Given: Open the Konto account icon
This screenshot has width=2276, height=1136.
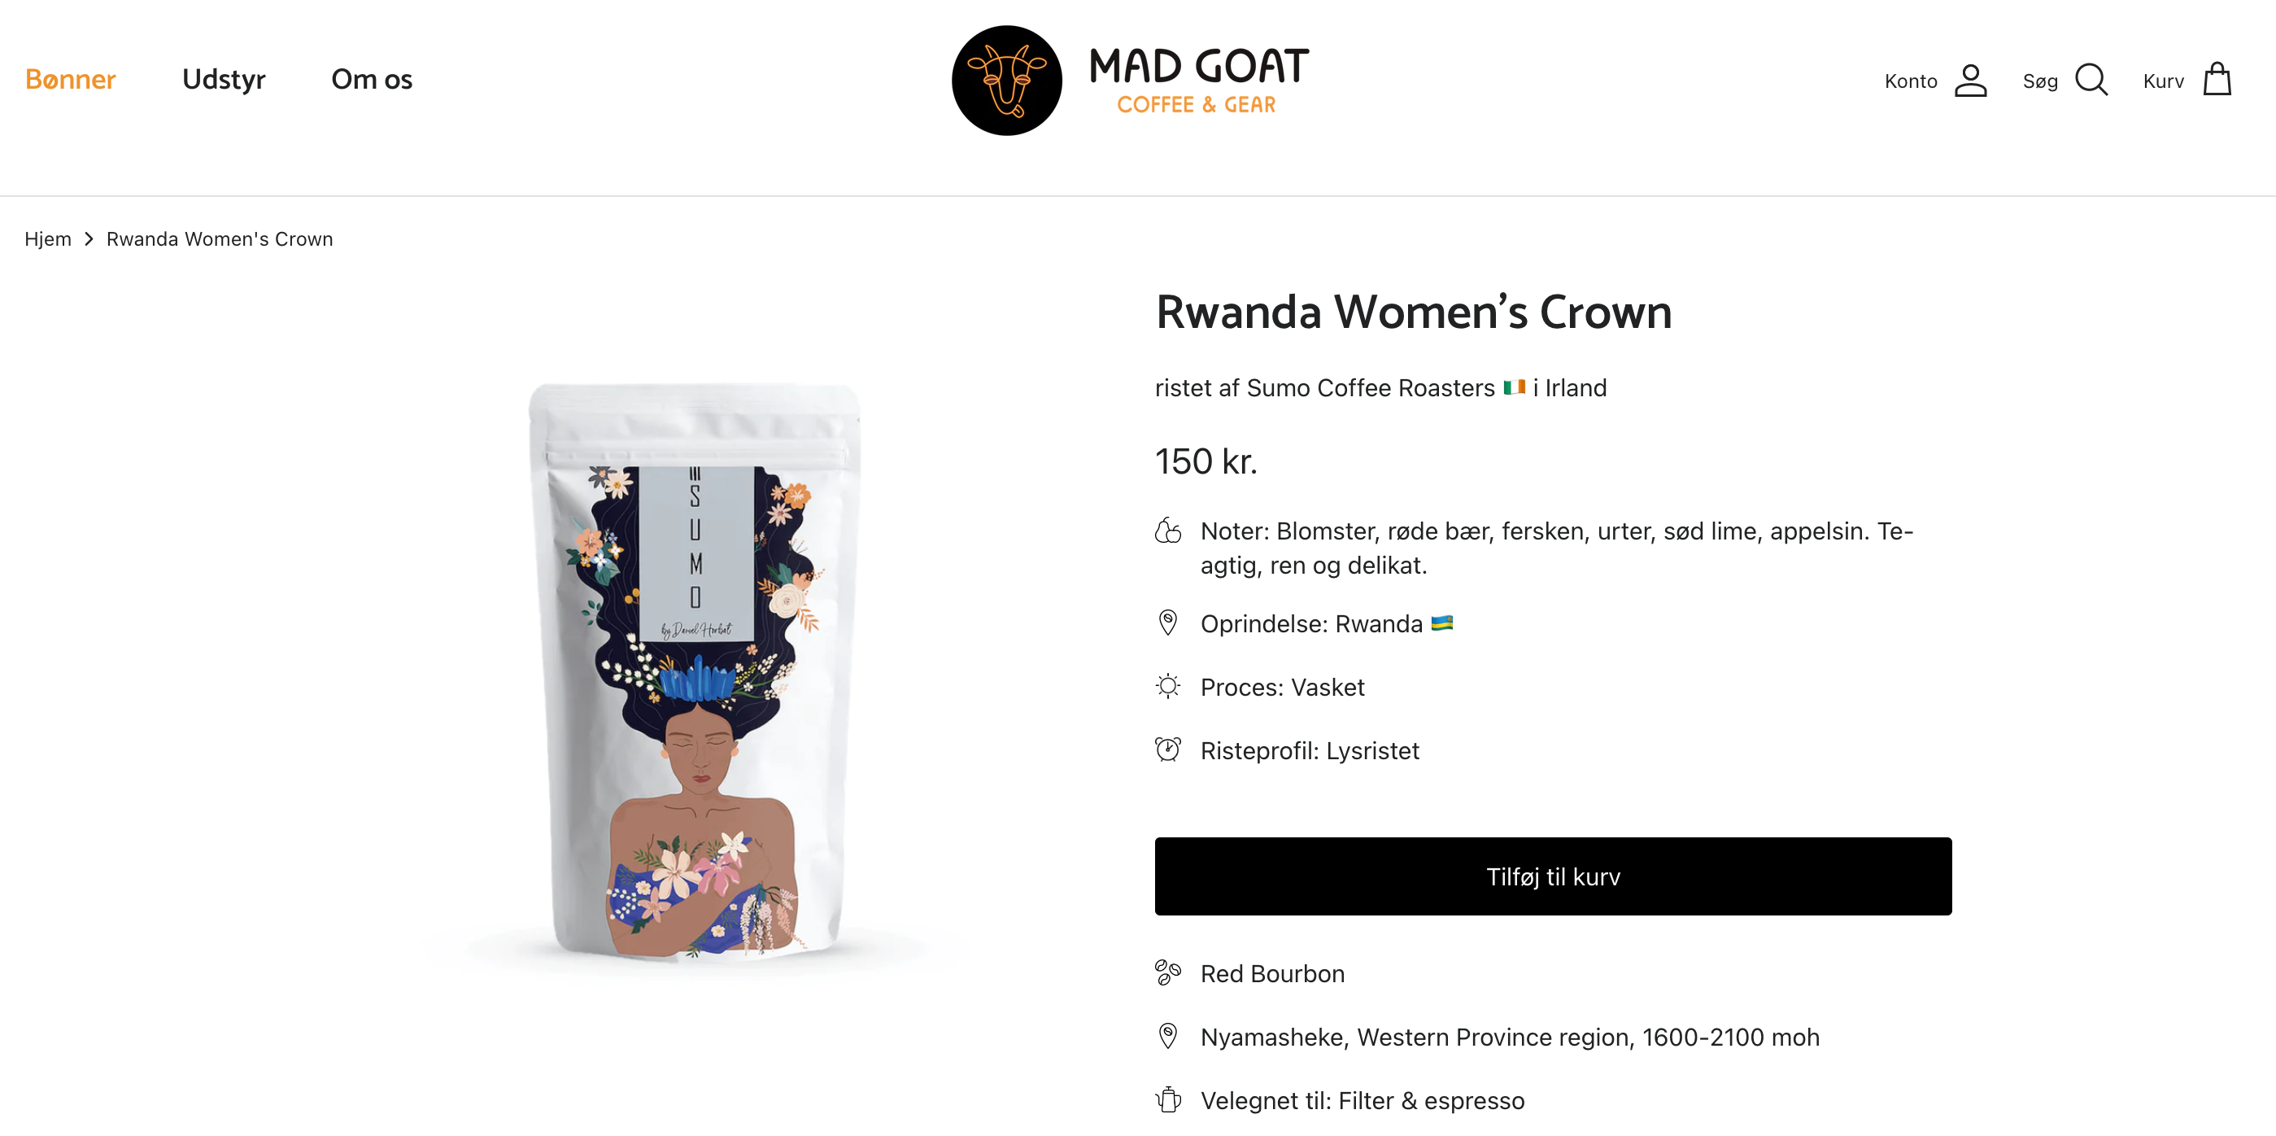Looking at the screenshot, I should [1969, 81].
